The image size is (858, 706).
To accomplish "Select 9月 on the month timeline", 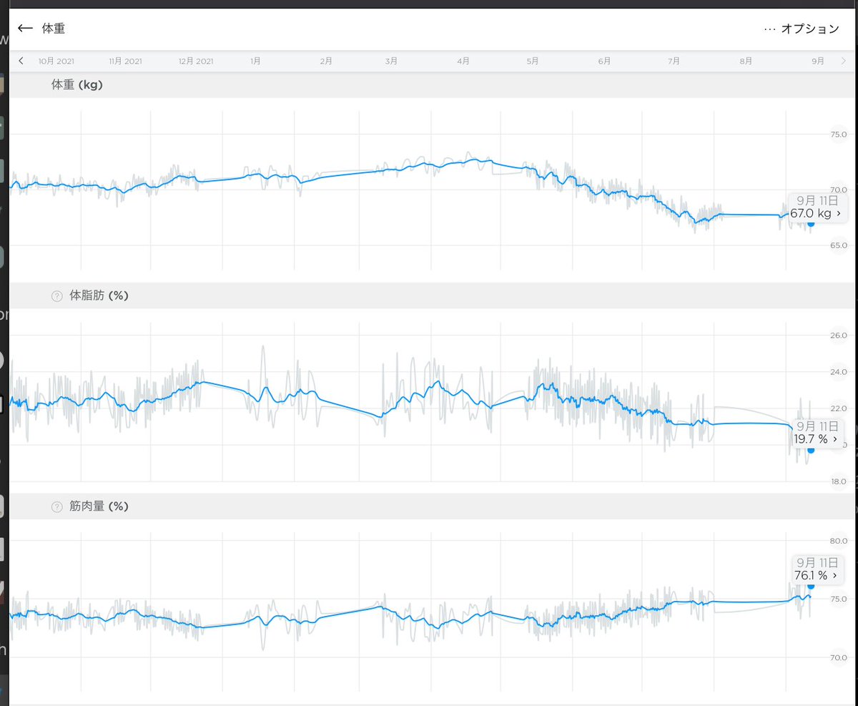I will click(x=818, y=62).
